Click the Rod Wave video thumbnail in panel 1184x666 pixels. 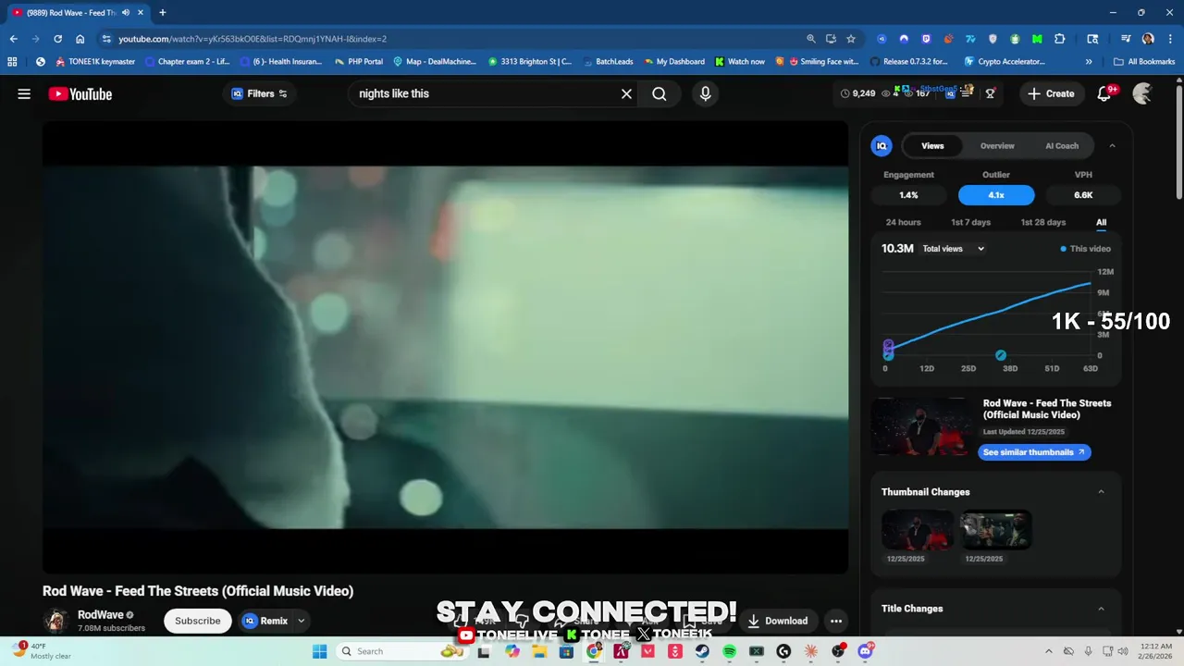(922, 427)
